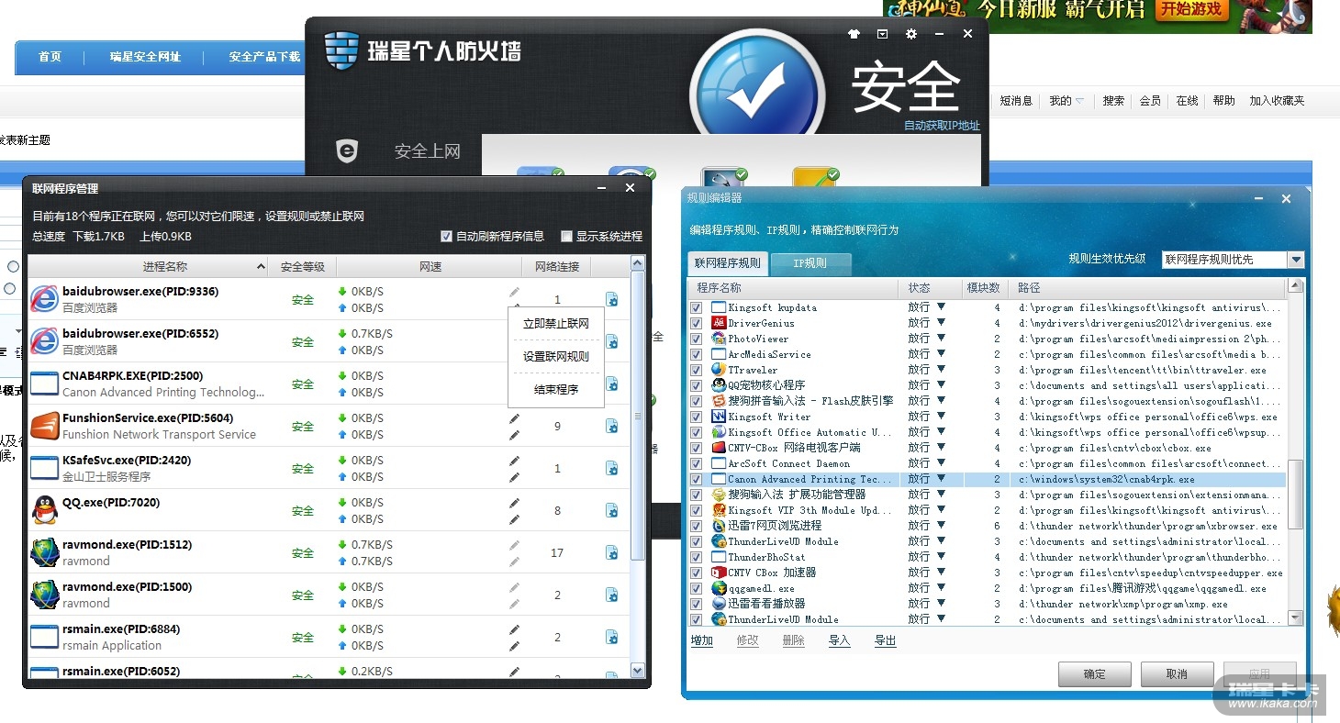Image resolution: width=1340 pixels, height=723 pixels.
Task: Click the KSafeSvc.exe window icon
Action: pos(44,468)
